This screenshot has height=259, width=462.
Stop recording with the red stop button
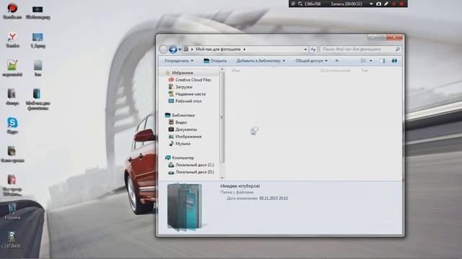click(x=401, y=4)
